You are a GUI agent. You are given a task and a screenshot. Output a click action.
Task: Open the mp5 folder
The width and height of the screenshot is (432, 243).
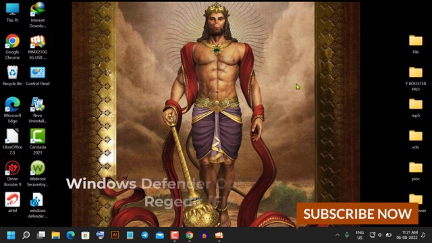[x=416, y=108]
